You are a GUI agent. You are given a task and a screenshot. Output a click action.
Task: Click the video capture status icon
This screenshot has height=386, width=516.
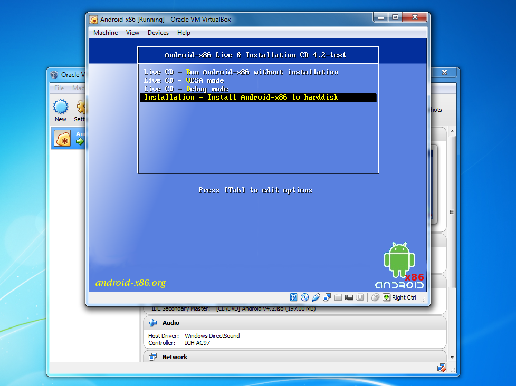349,297
